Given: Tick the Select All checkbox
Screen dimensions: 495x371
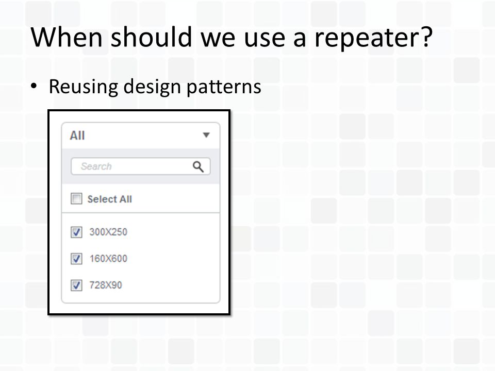Looking at the screenshot, I should coord(76,199).
